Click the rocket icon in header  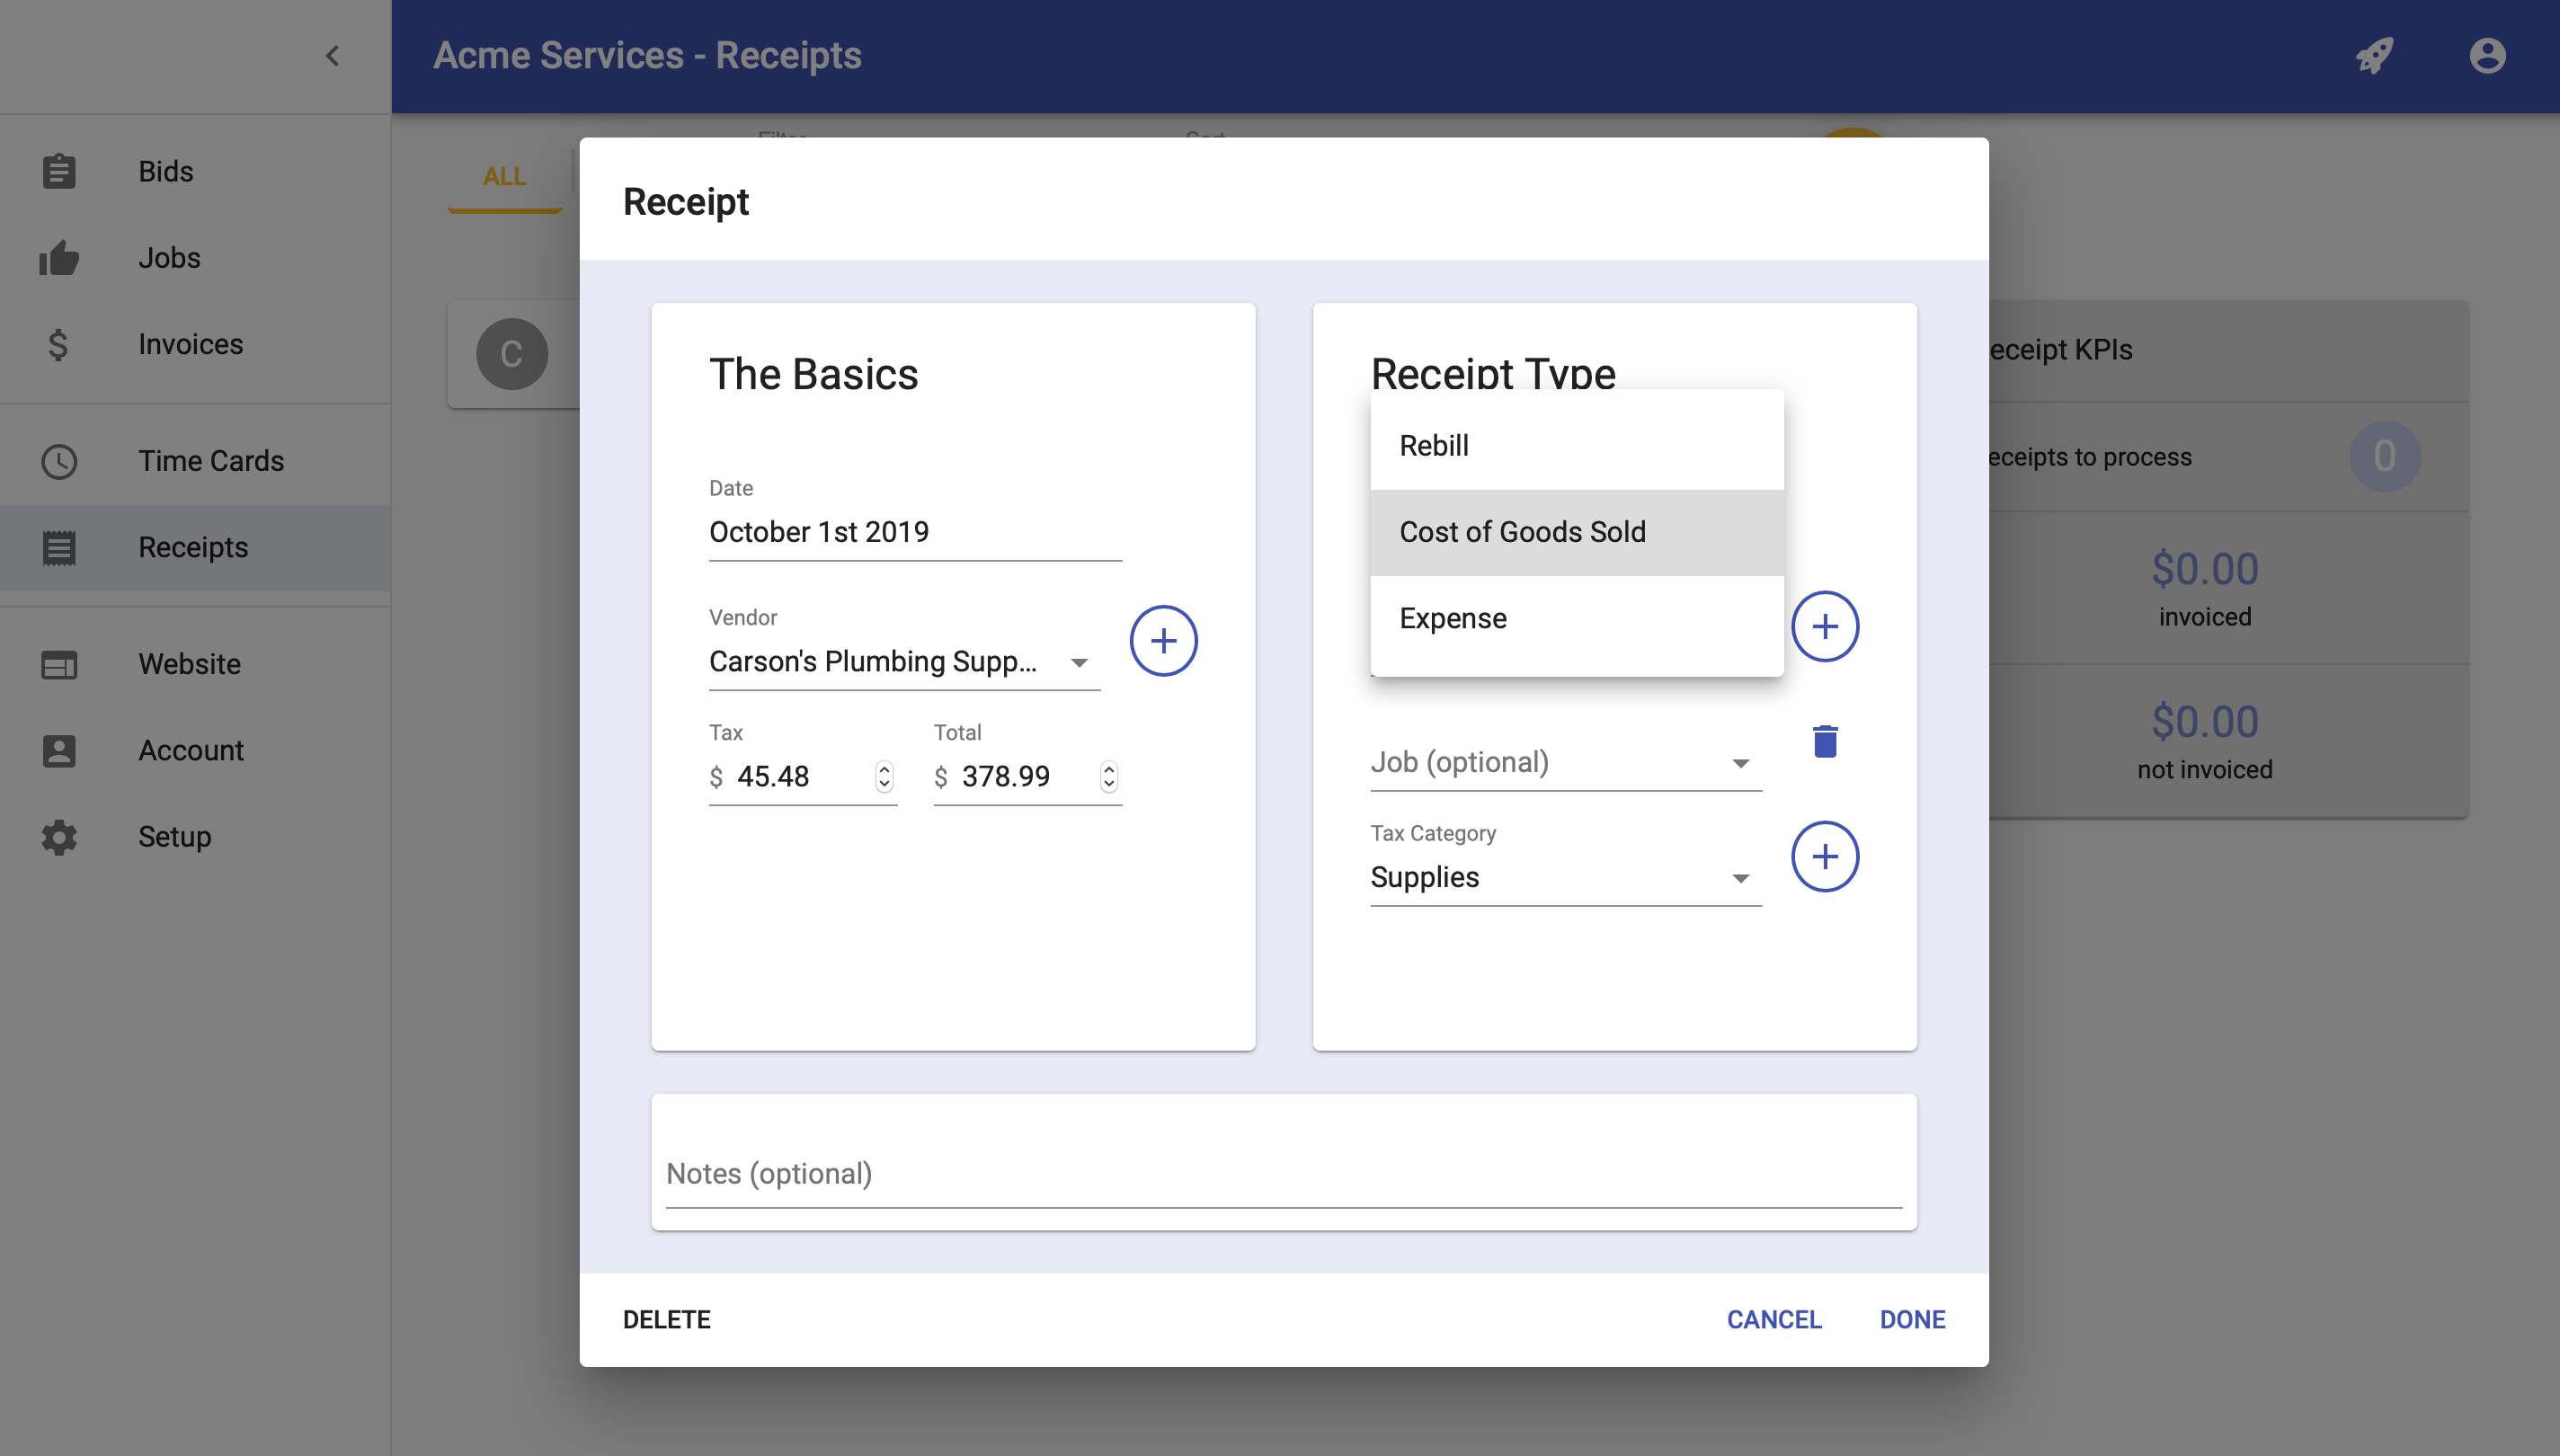coord(2375,56)
